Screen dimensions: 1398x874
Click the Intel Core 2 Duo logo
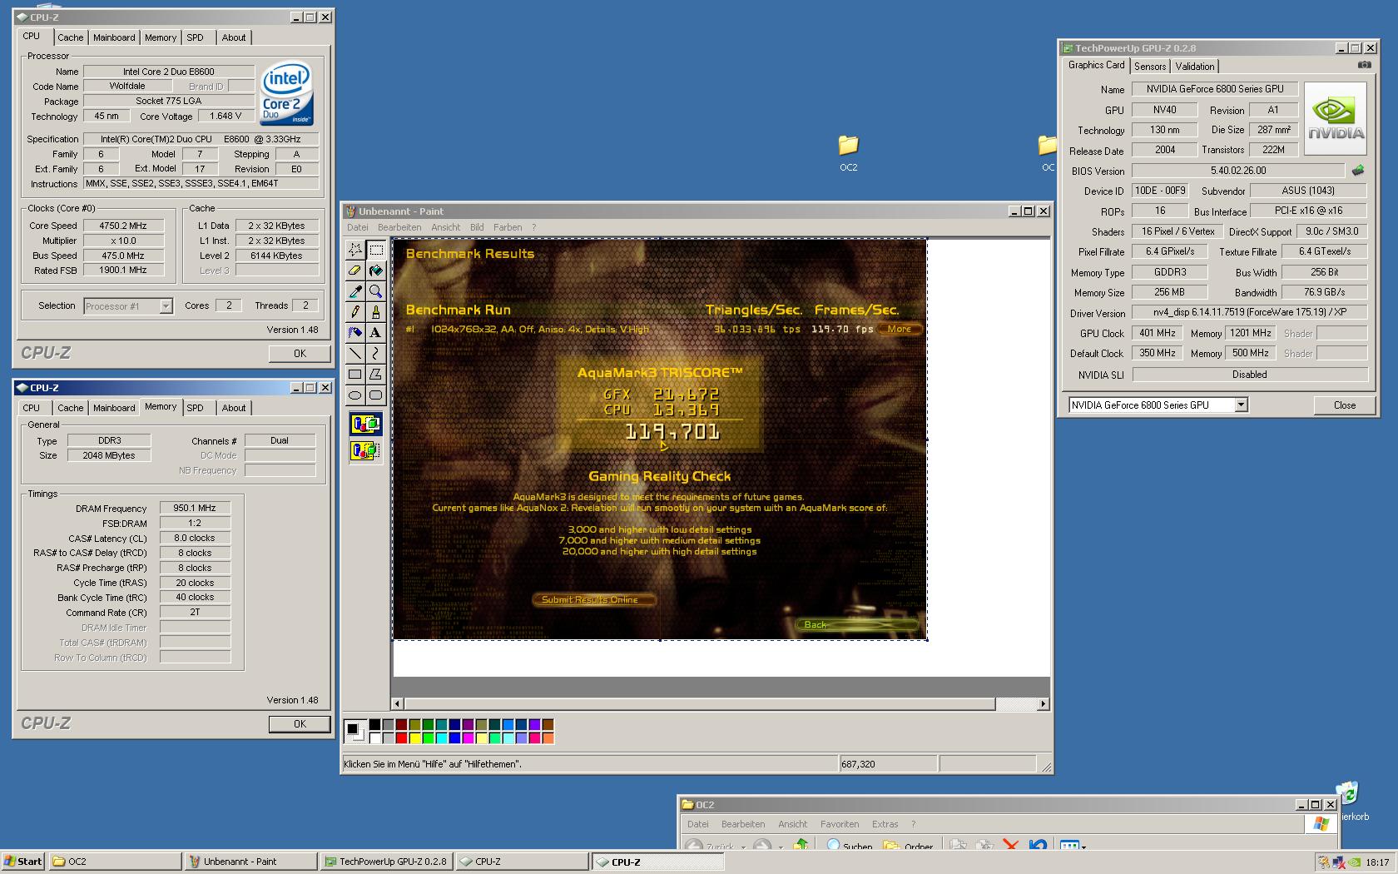point(287,92)
